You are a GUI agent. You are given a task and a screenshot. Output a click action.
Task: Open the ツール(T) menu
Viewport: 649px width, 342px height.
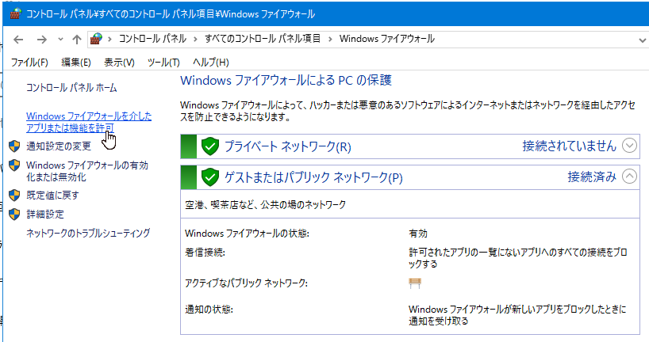click(163, 63)
